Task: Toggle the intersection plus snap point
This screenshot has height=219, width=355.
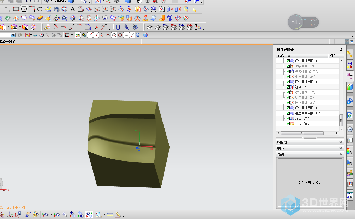Action: (x=126, y=35)
